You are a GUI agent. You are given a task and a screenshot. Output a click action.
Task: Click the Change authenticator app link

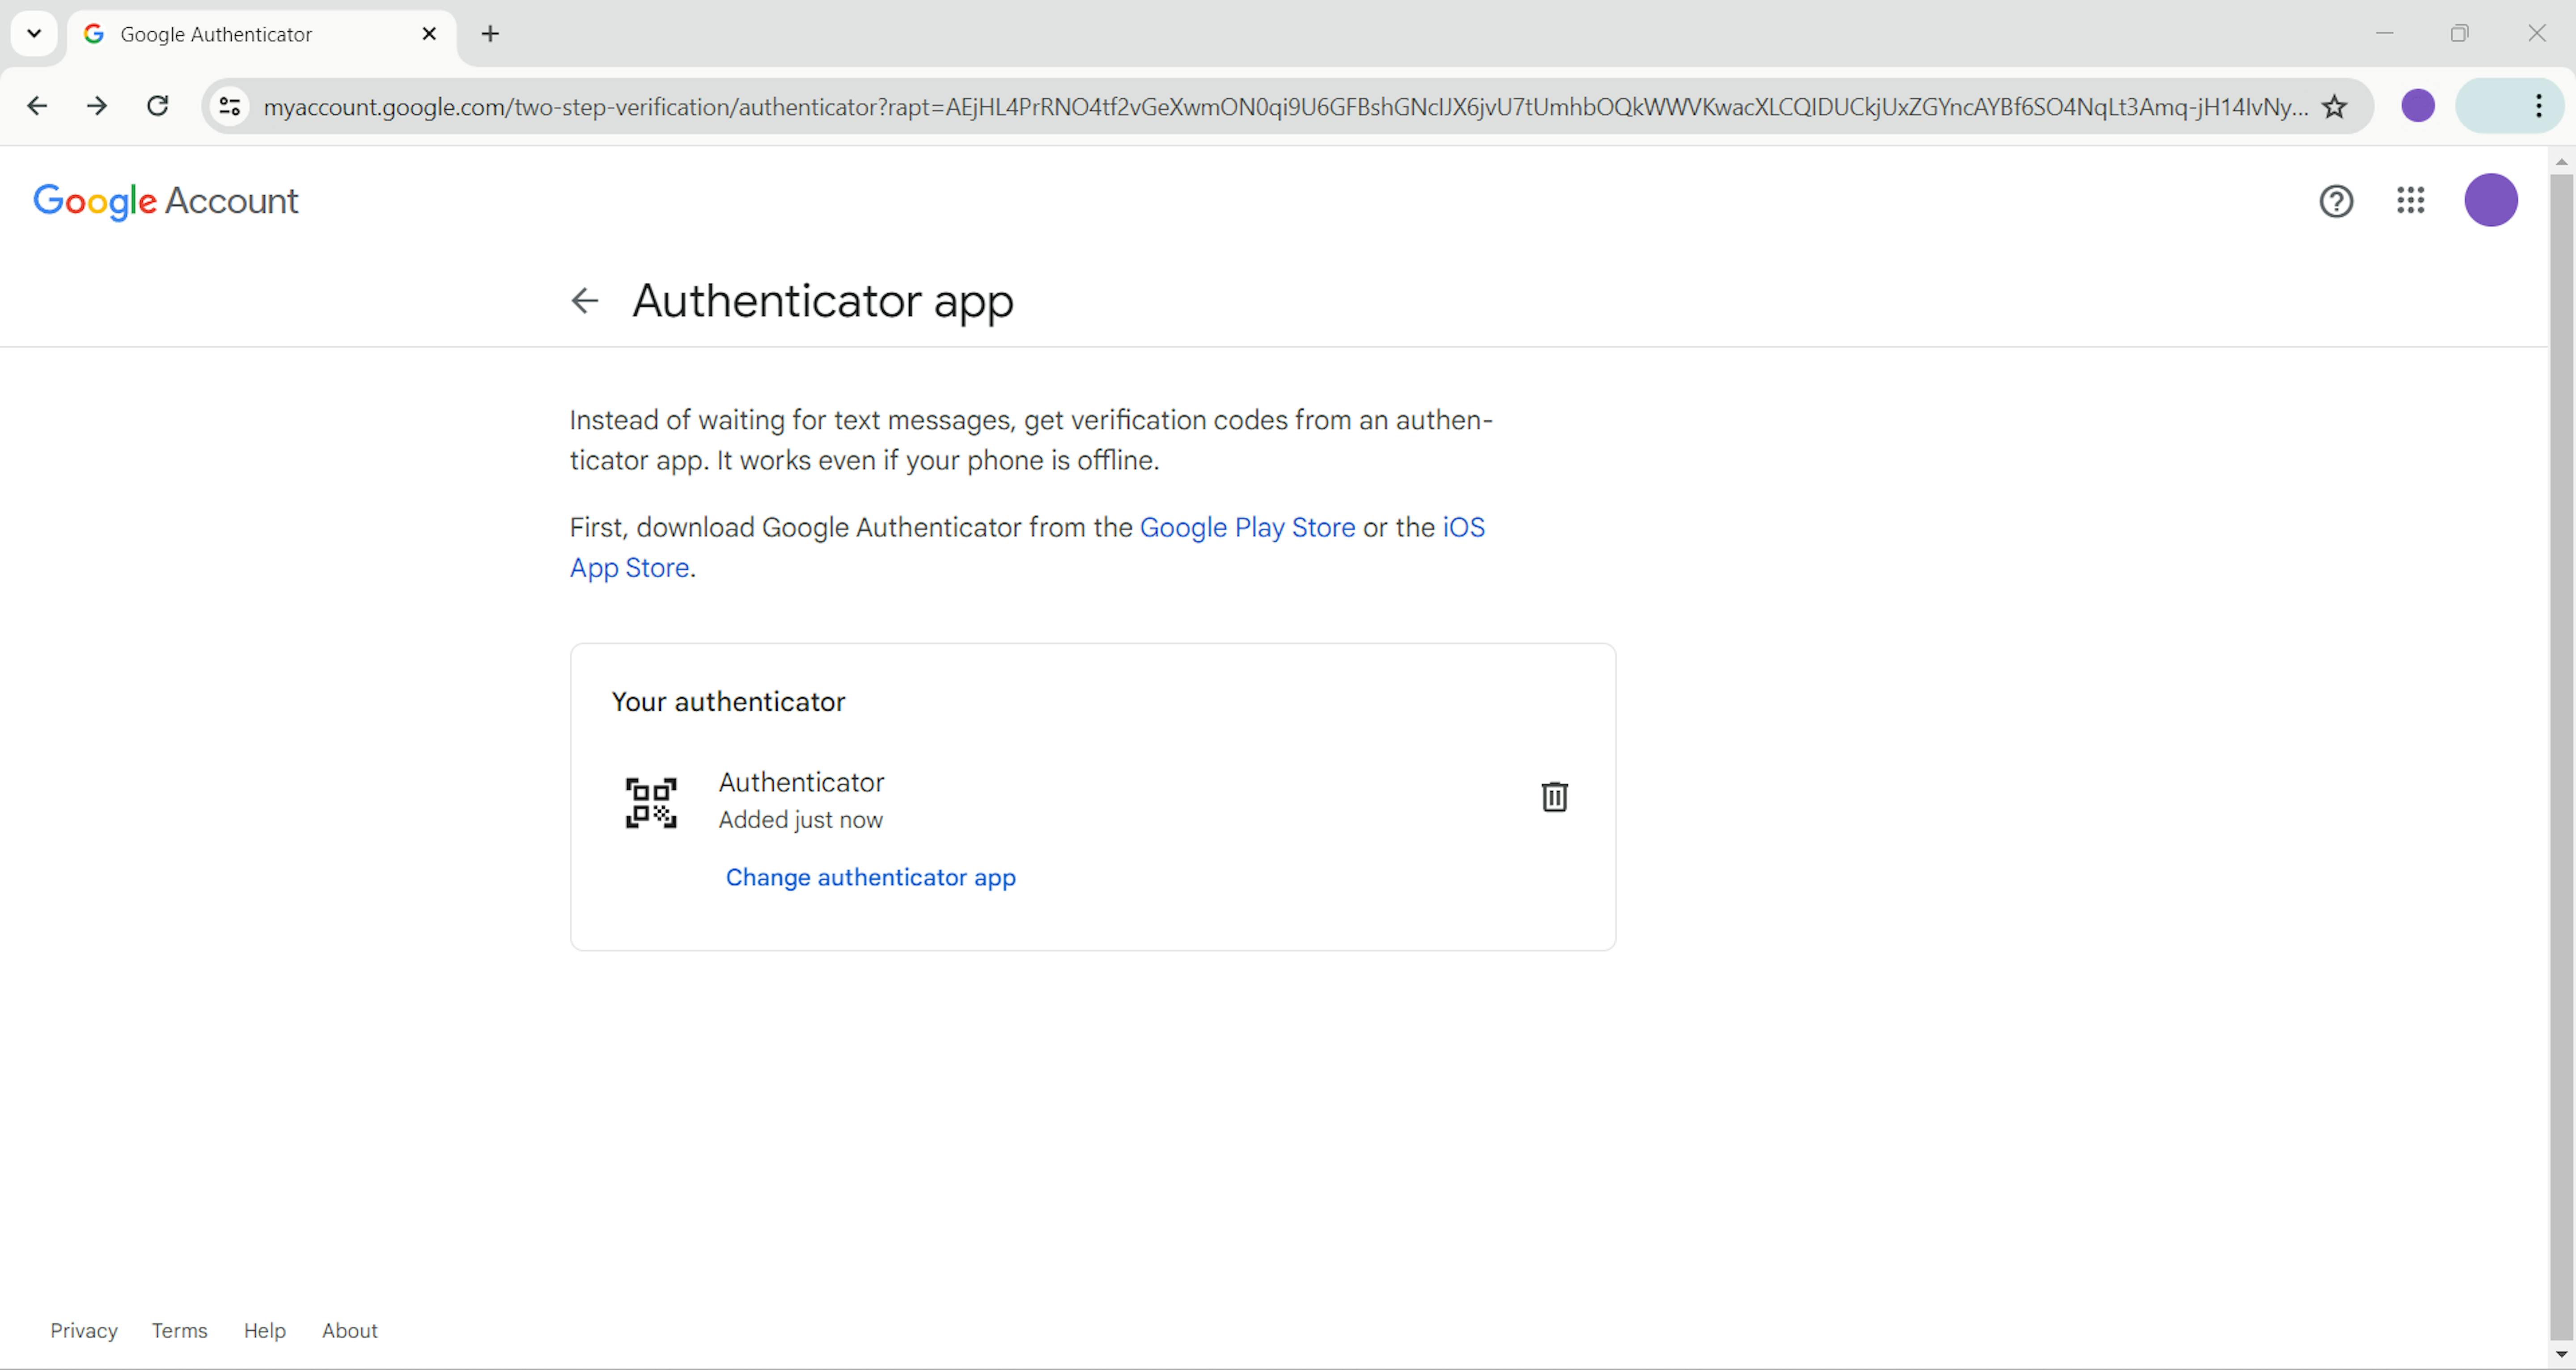871,876
